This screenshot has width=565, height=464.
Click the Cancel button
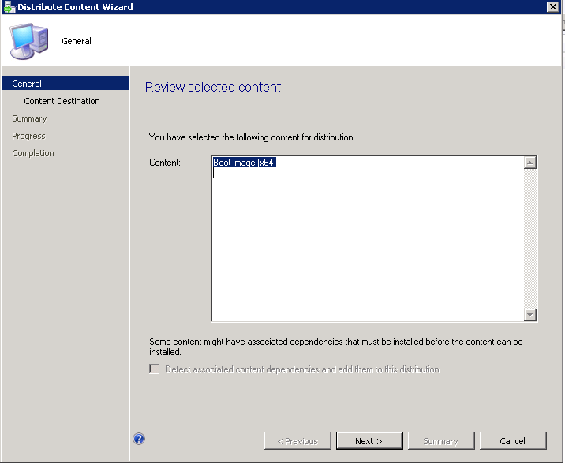[513, 441]
